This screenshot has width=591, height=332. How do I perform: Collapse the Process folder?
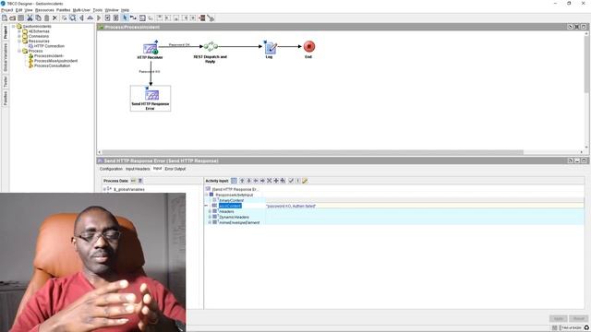point(19,51)
